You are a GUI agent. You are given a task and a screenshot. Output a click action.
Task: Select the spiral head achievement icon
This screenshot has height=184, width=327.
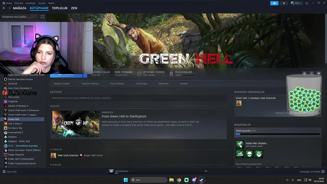(x=259, y=154)
